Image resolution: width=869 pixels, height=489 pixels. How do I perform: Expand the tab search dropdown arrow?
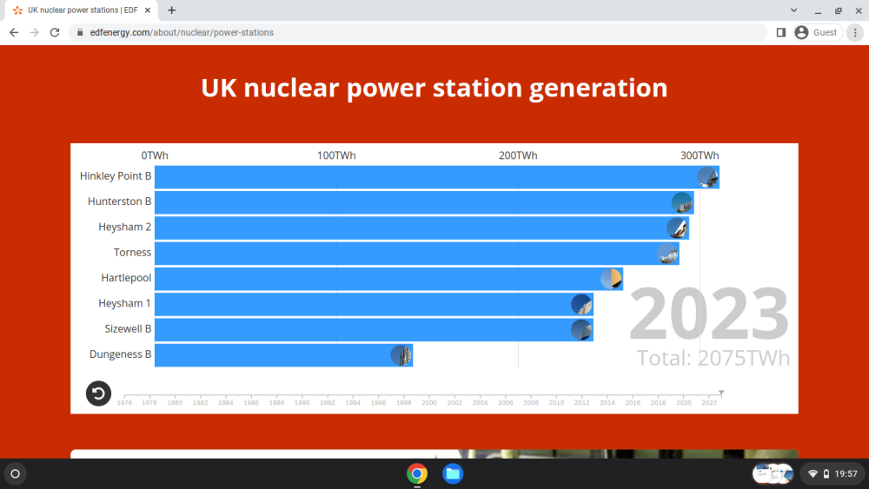793,10
